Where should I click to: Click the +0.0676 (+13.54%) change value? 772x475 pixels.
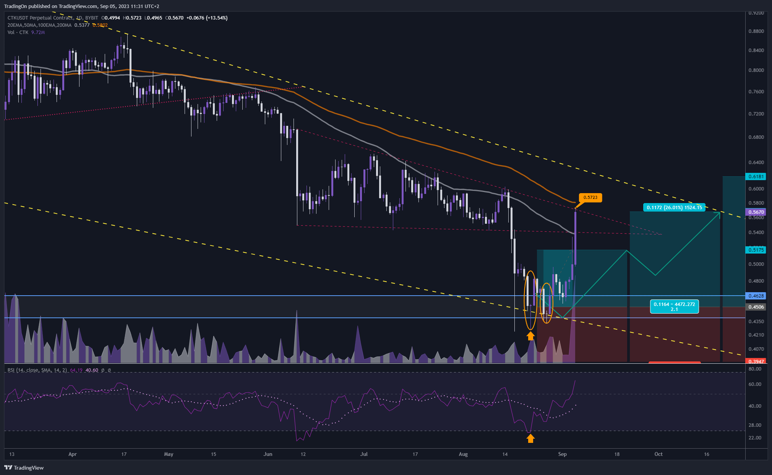[207, 18]
